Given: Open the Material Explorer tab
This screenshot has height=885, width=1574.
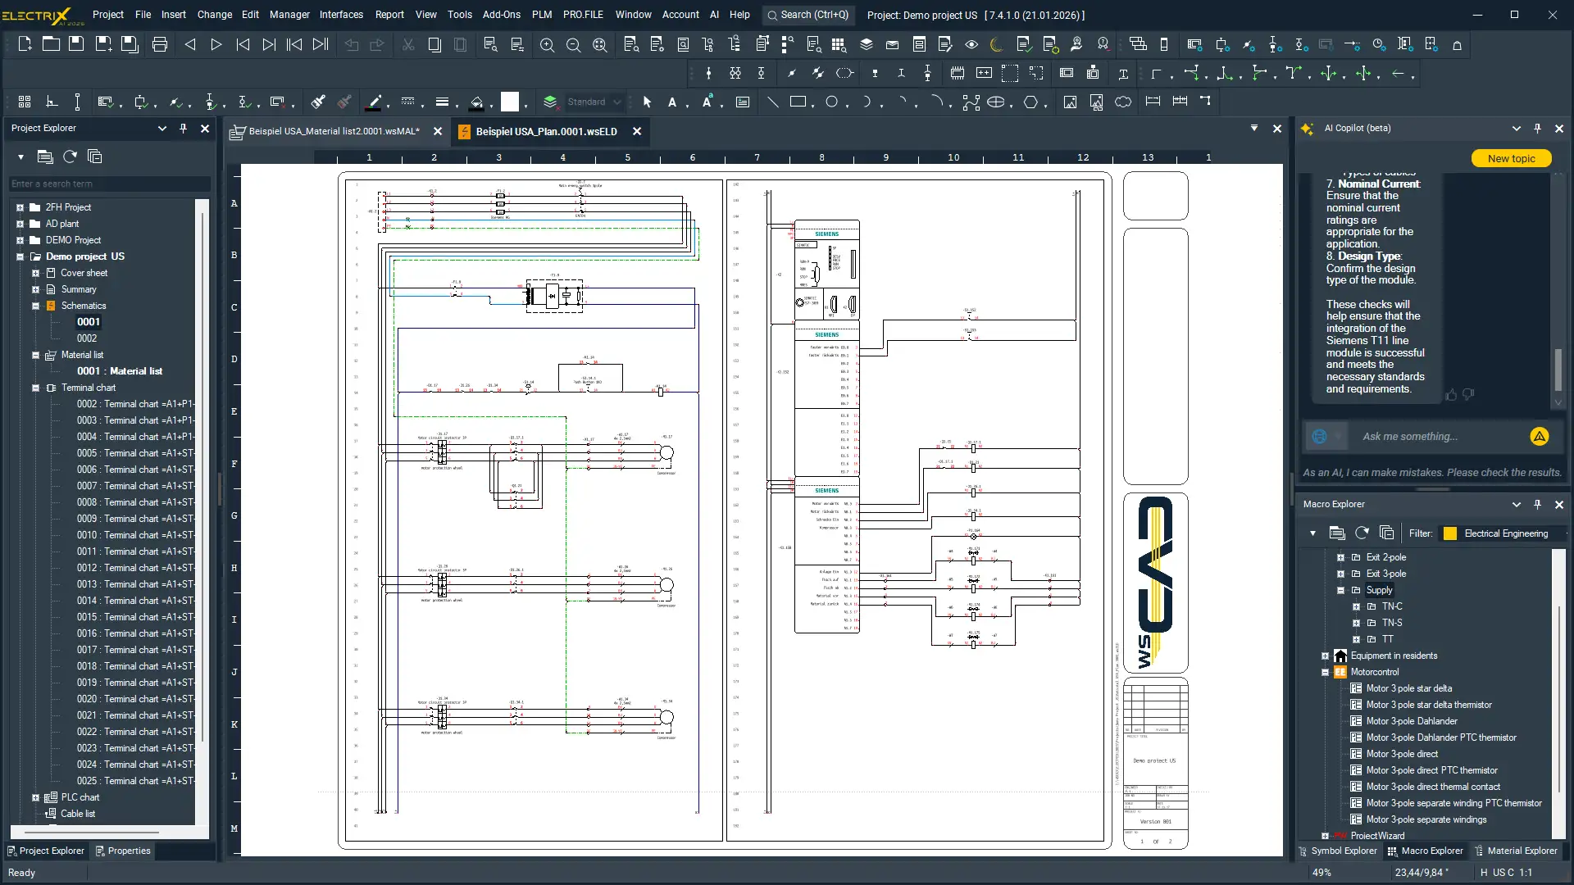Looking at the screenshot, I should point(1516,851).
